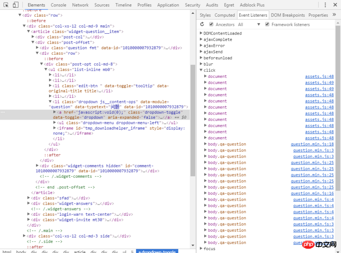The image size is (341, 253).
Task: Switch to the Console tab
Action: click(58, 5)
